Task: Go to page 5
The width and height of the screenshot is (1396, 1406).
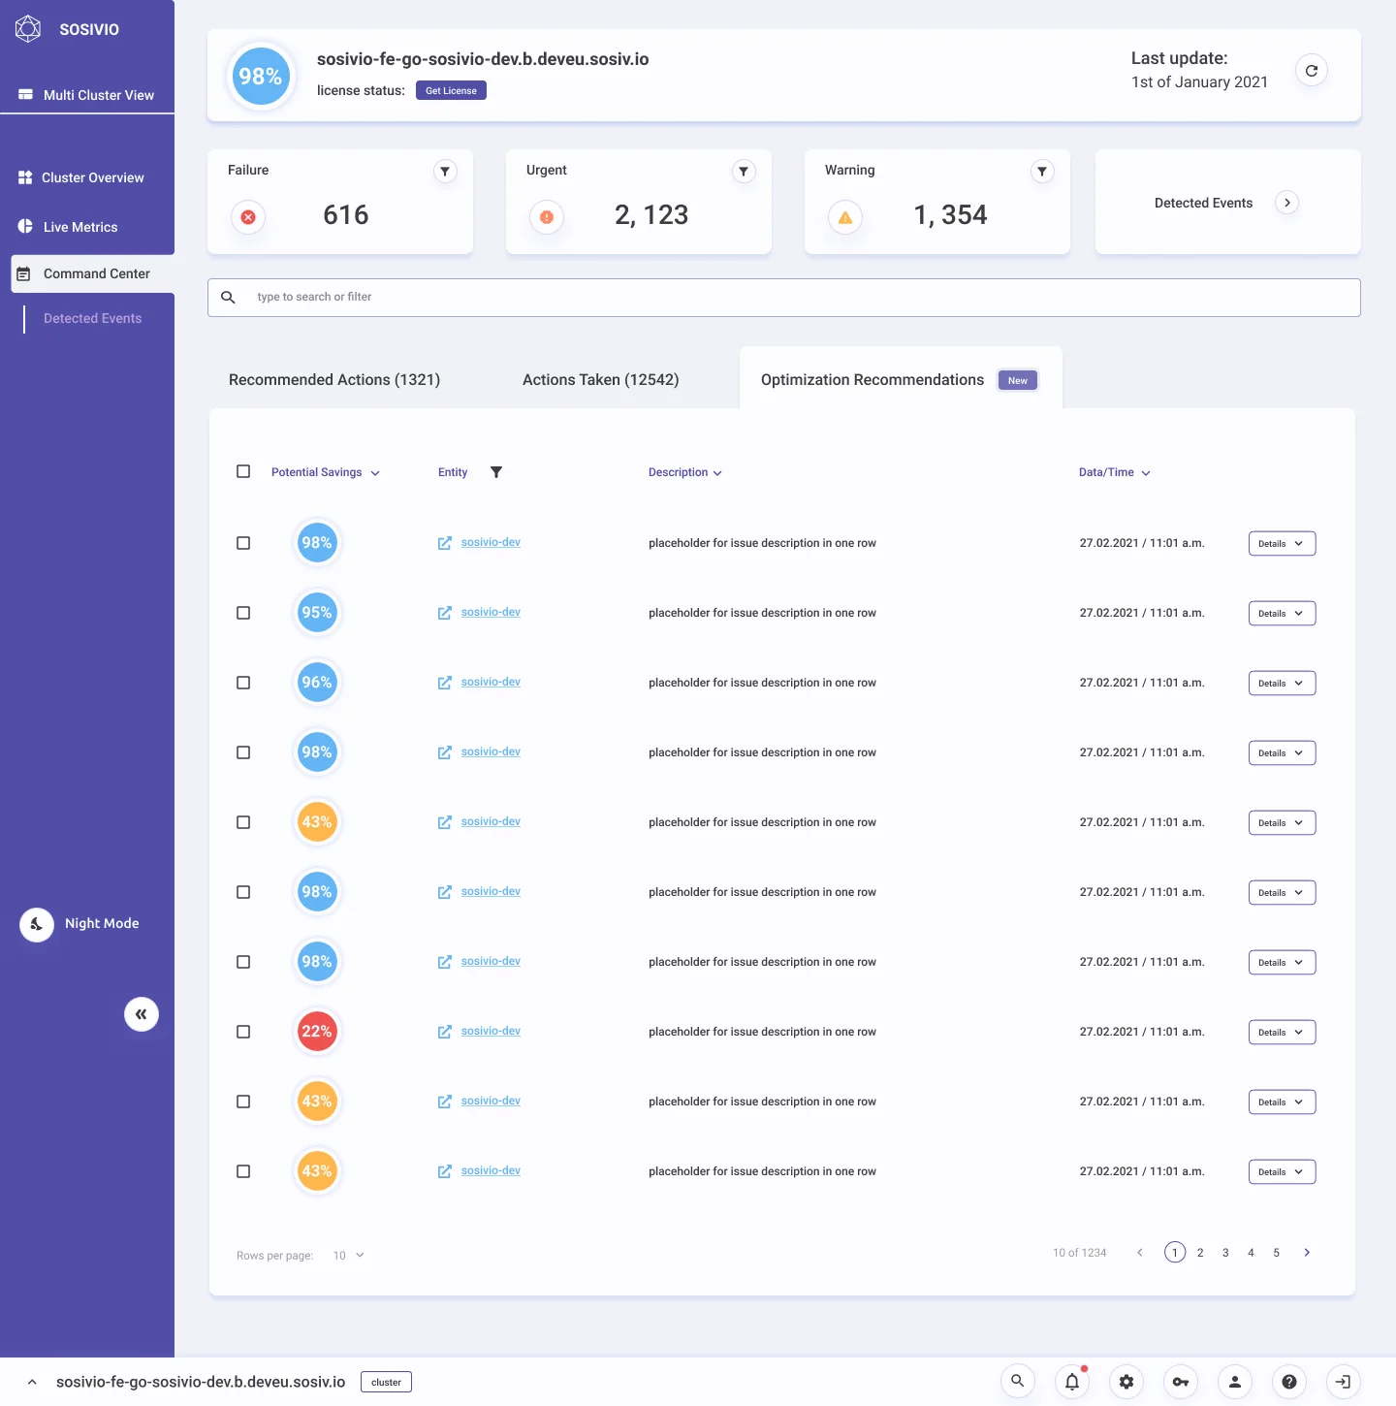Action: [1277, 1253]
